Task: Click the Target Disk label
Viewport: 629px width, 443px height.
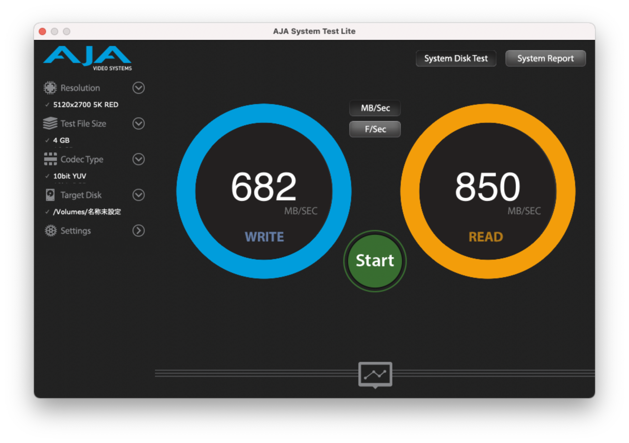Action: pos(81,195)
